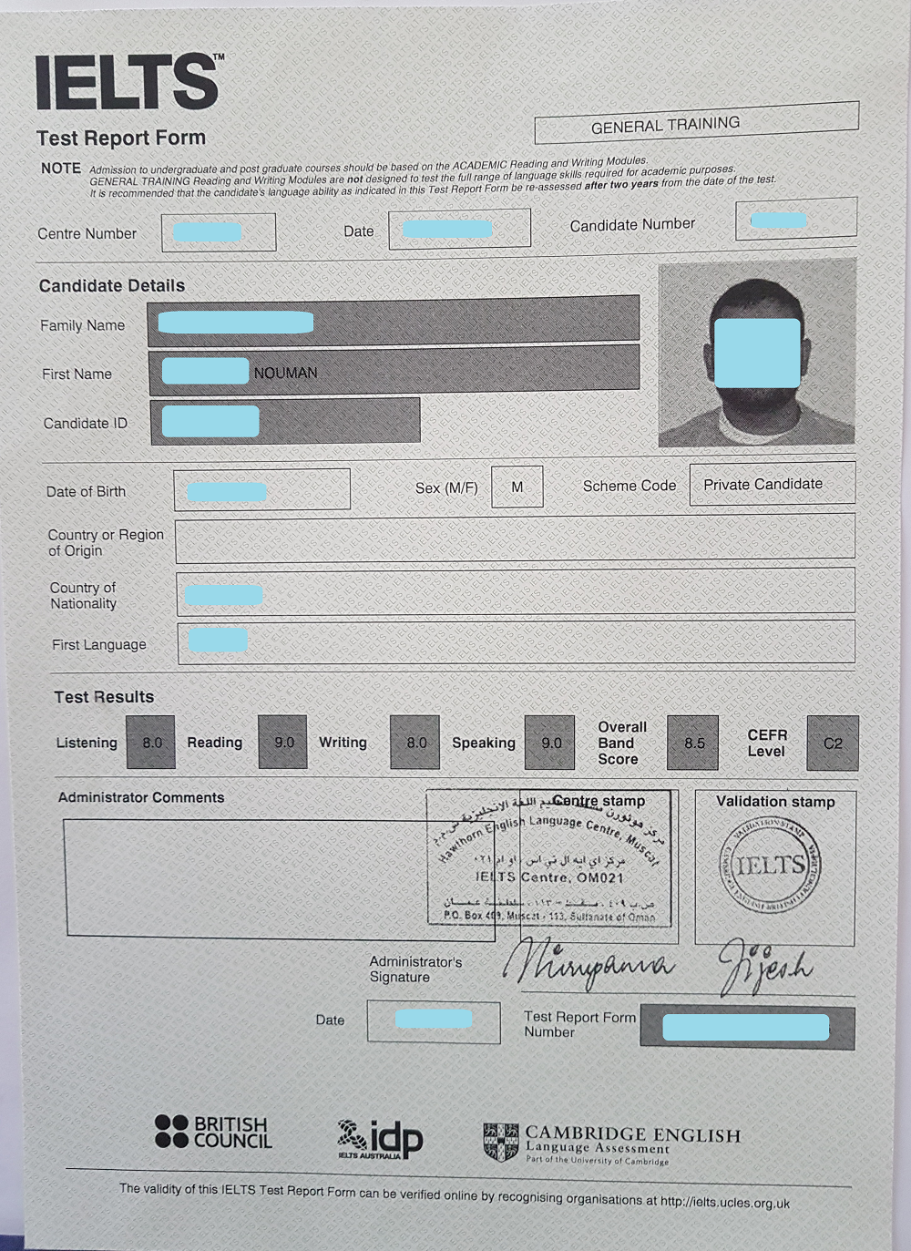Click the Overall Band Score 8.5 box

point(693,743)
